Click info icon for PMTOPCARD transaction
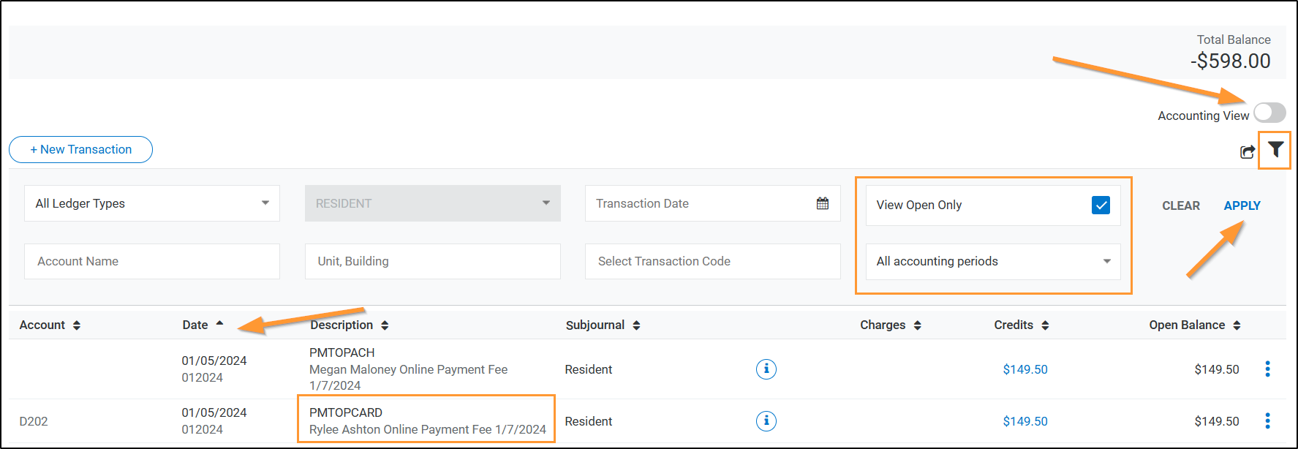This screenshot has width=1298, height=449. [x=766, y=421]
